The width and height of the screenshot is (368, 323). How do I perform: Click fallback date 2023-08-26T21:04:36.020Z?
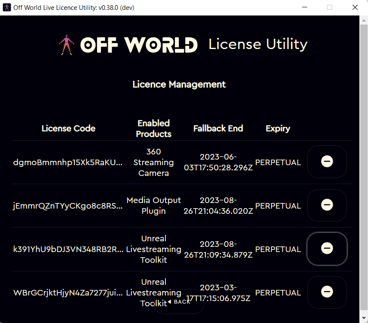pos(218,206)
